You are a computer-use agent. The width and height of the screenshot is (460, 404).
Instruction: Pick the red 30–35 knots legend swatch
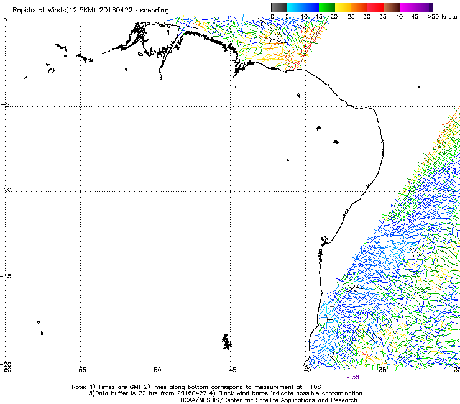coord(375,7)
